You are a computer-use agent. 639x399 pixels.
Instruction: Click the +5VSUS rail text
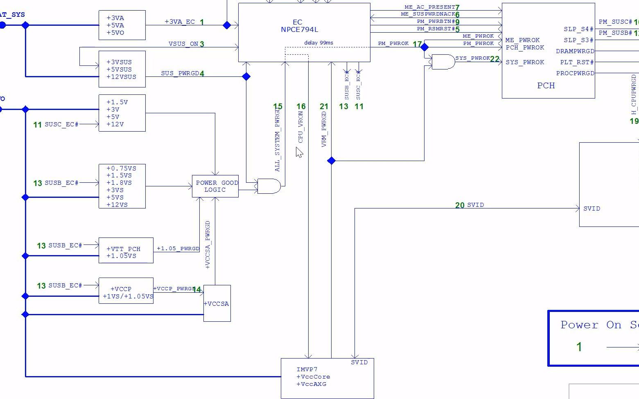[119, 69]
